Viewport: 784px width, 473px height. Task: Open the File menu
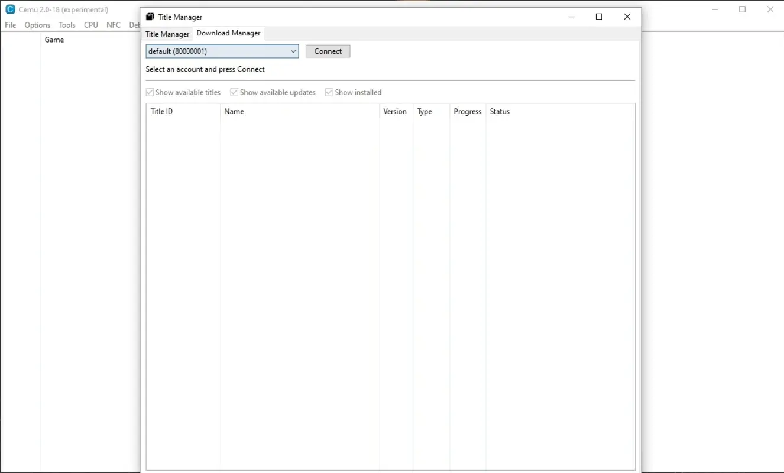pos(10,25)
